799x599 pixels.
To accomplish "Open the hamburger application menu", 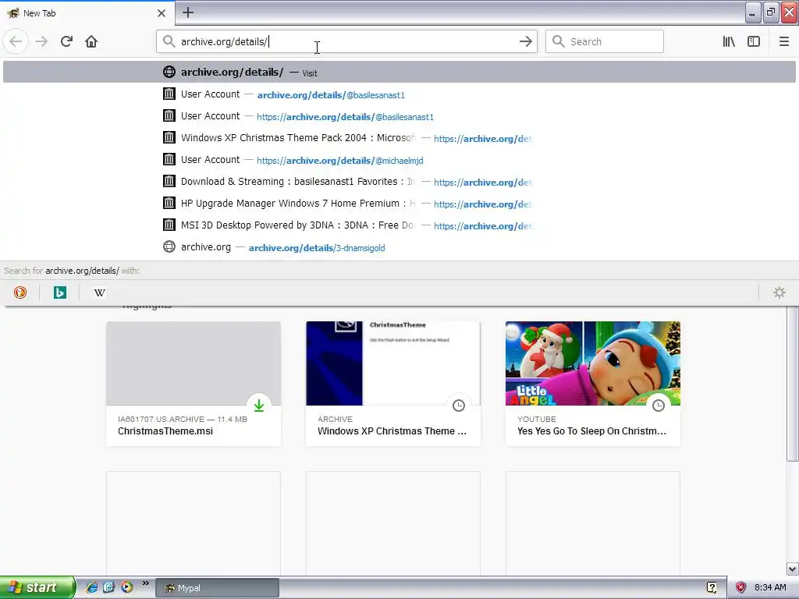I will (x=783, y=41).
